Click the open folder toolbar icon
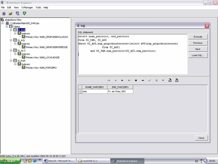The image size is (218, 164). 10,14
